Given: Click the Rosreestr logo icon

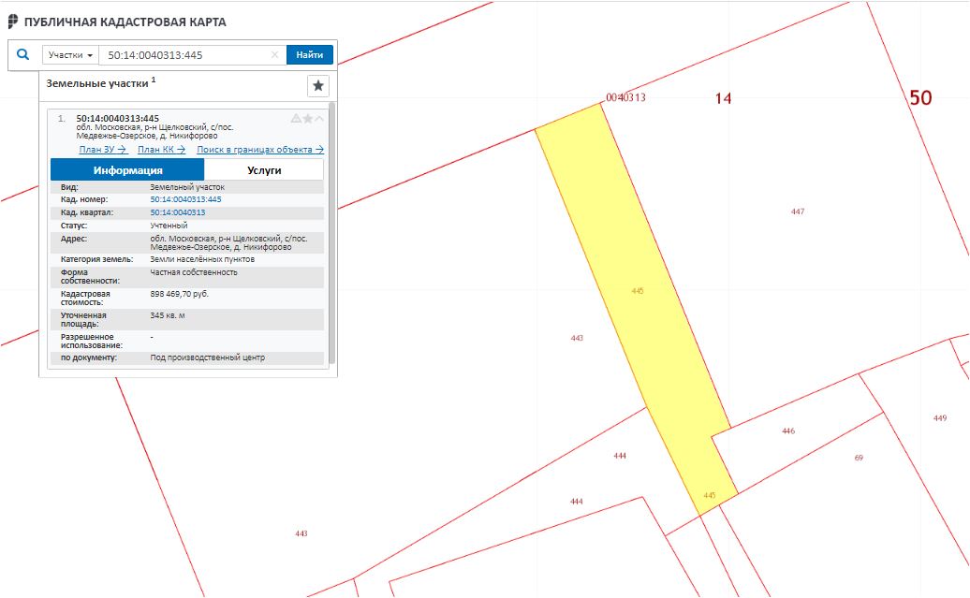Looking at the screenshot, I should click(13, 22).
